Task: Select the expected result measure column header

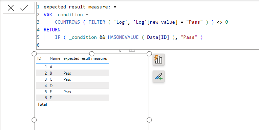Action: (x=85, y=58)
